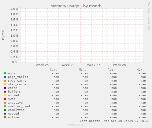Click the 'apps' legend label

(12, 74)
